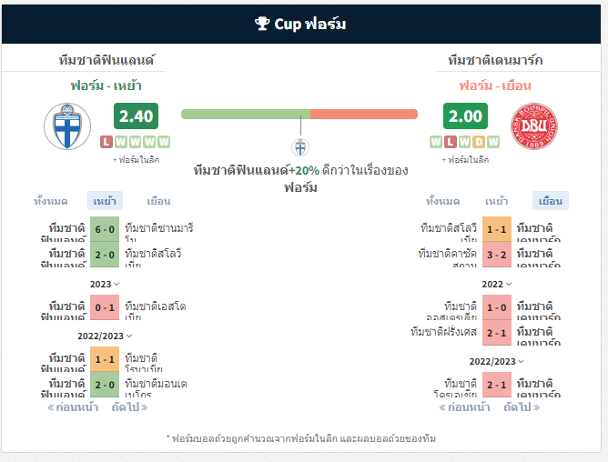The height and width of the screenshot is (462, 608).
Task: Click the green-red form comparison bar
Action: (x=299, y=114)
